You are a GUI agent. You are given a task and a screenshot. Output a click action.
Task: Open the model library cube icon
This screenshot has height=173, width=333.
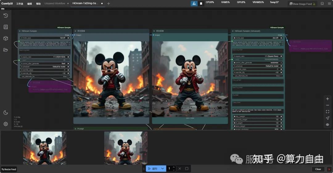pyautogui.click(x=6, y=39)
